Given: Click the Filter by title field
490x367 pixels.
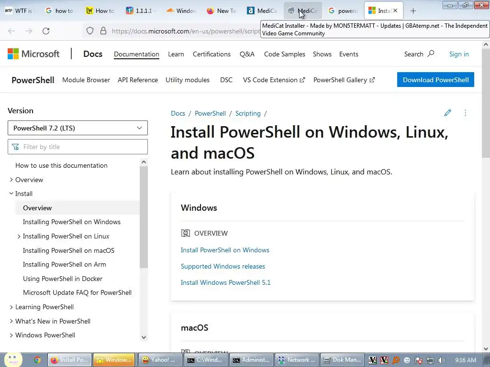Looking at the screenshot, I should [x=78, y=147].
